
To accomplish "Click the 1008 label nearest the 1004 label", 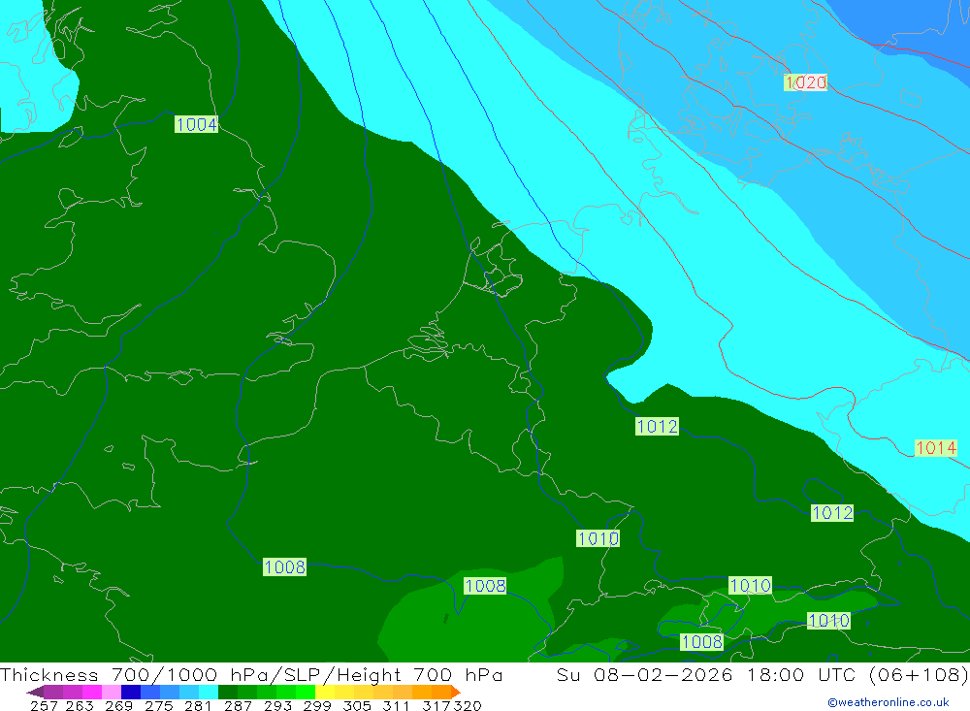I will coord(284,566).
